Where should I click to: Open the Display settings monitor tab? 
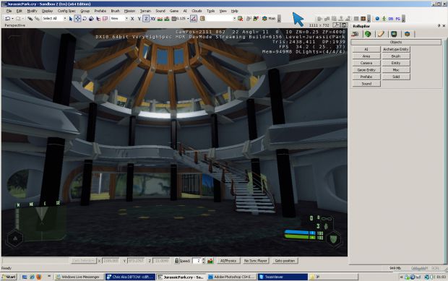pyautogui.click(x=394, y=34)
